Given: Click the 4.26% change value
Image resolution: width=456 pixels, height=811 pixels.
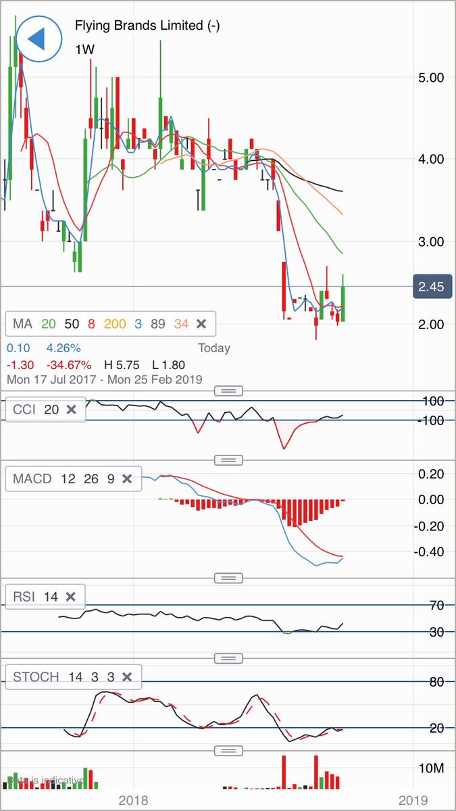Looking at the screenshot, I should pos(64,349).
